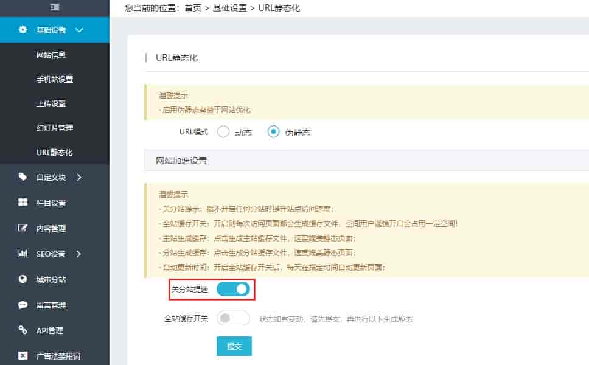Turn off the 关分站提速 switch
This screenshot has height=365, width=589.
233,290
